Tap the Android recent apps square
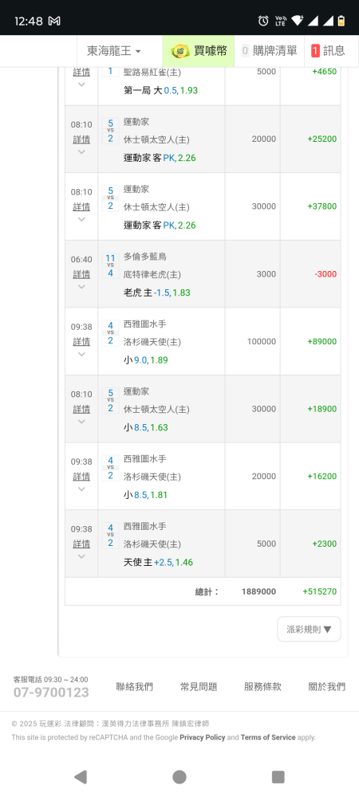Image resolution: width=359 pixels, height=797 pixels. click(278, 776)
